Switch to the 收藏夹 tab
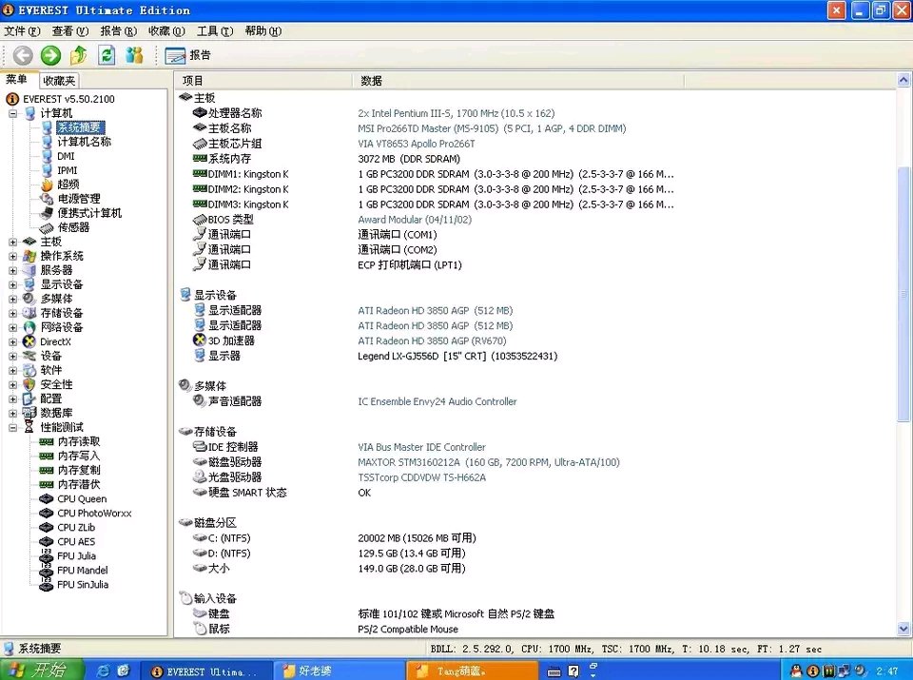The image size is (913, 680). pos(59,80)
